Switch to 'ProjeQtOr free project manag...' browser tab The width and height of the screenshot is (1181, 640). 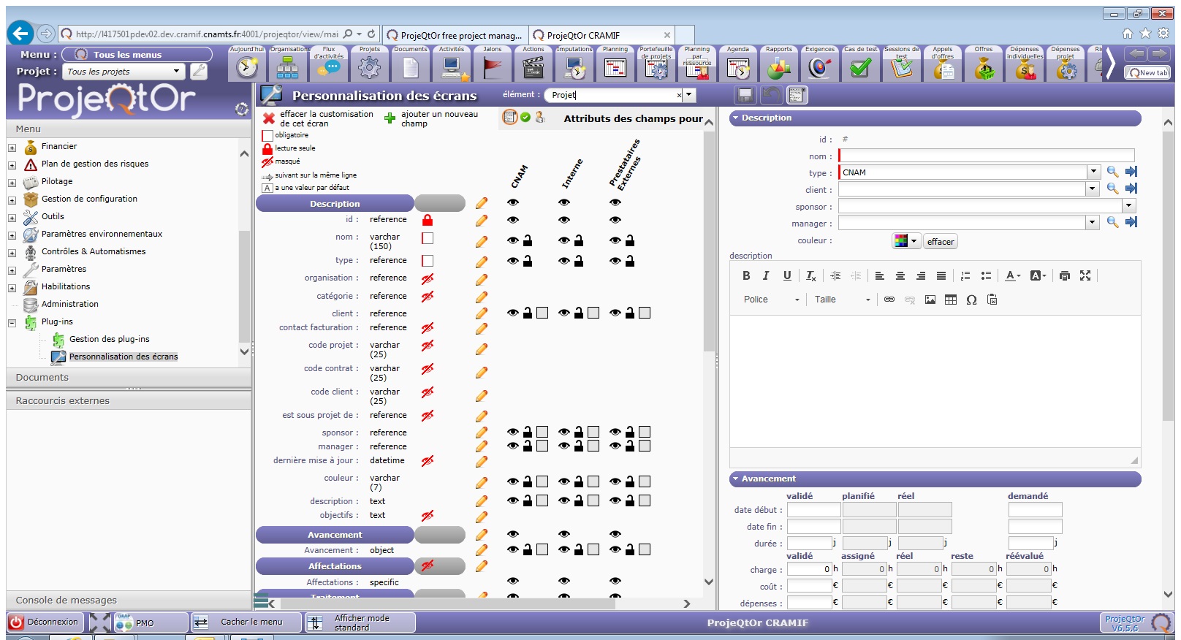tap(455, 35)
